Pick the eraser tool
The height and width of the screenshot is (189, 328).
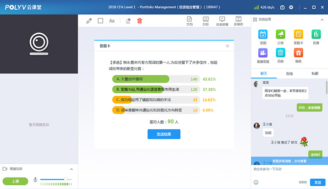tap(128, 21)
